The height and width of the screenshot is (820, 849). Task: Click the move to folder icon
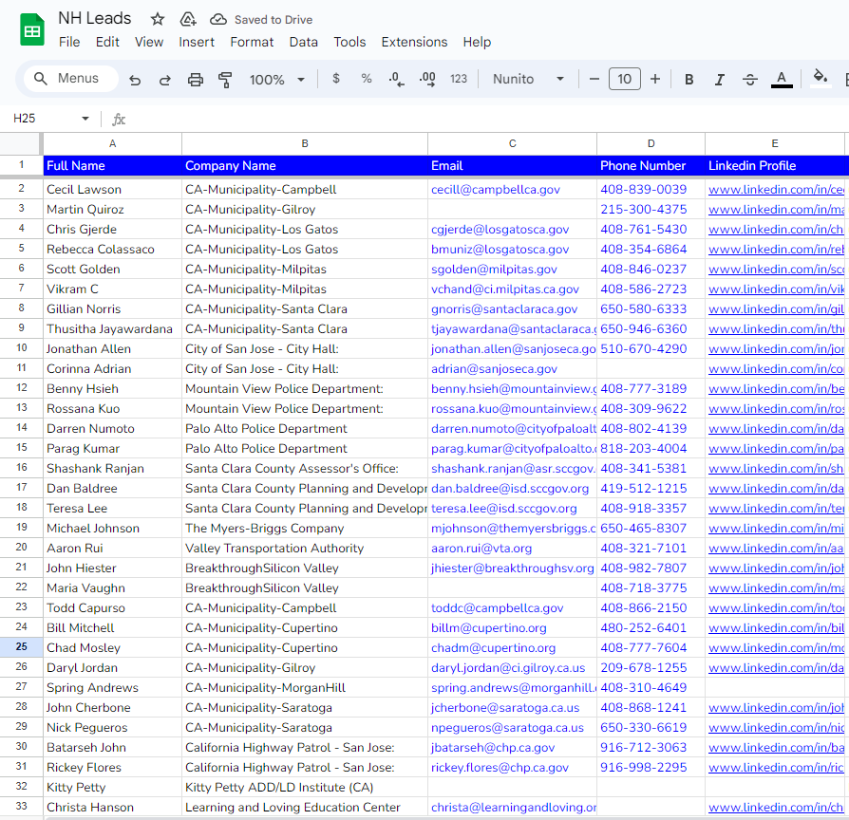coord(188,19)
